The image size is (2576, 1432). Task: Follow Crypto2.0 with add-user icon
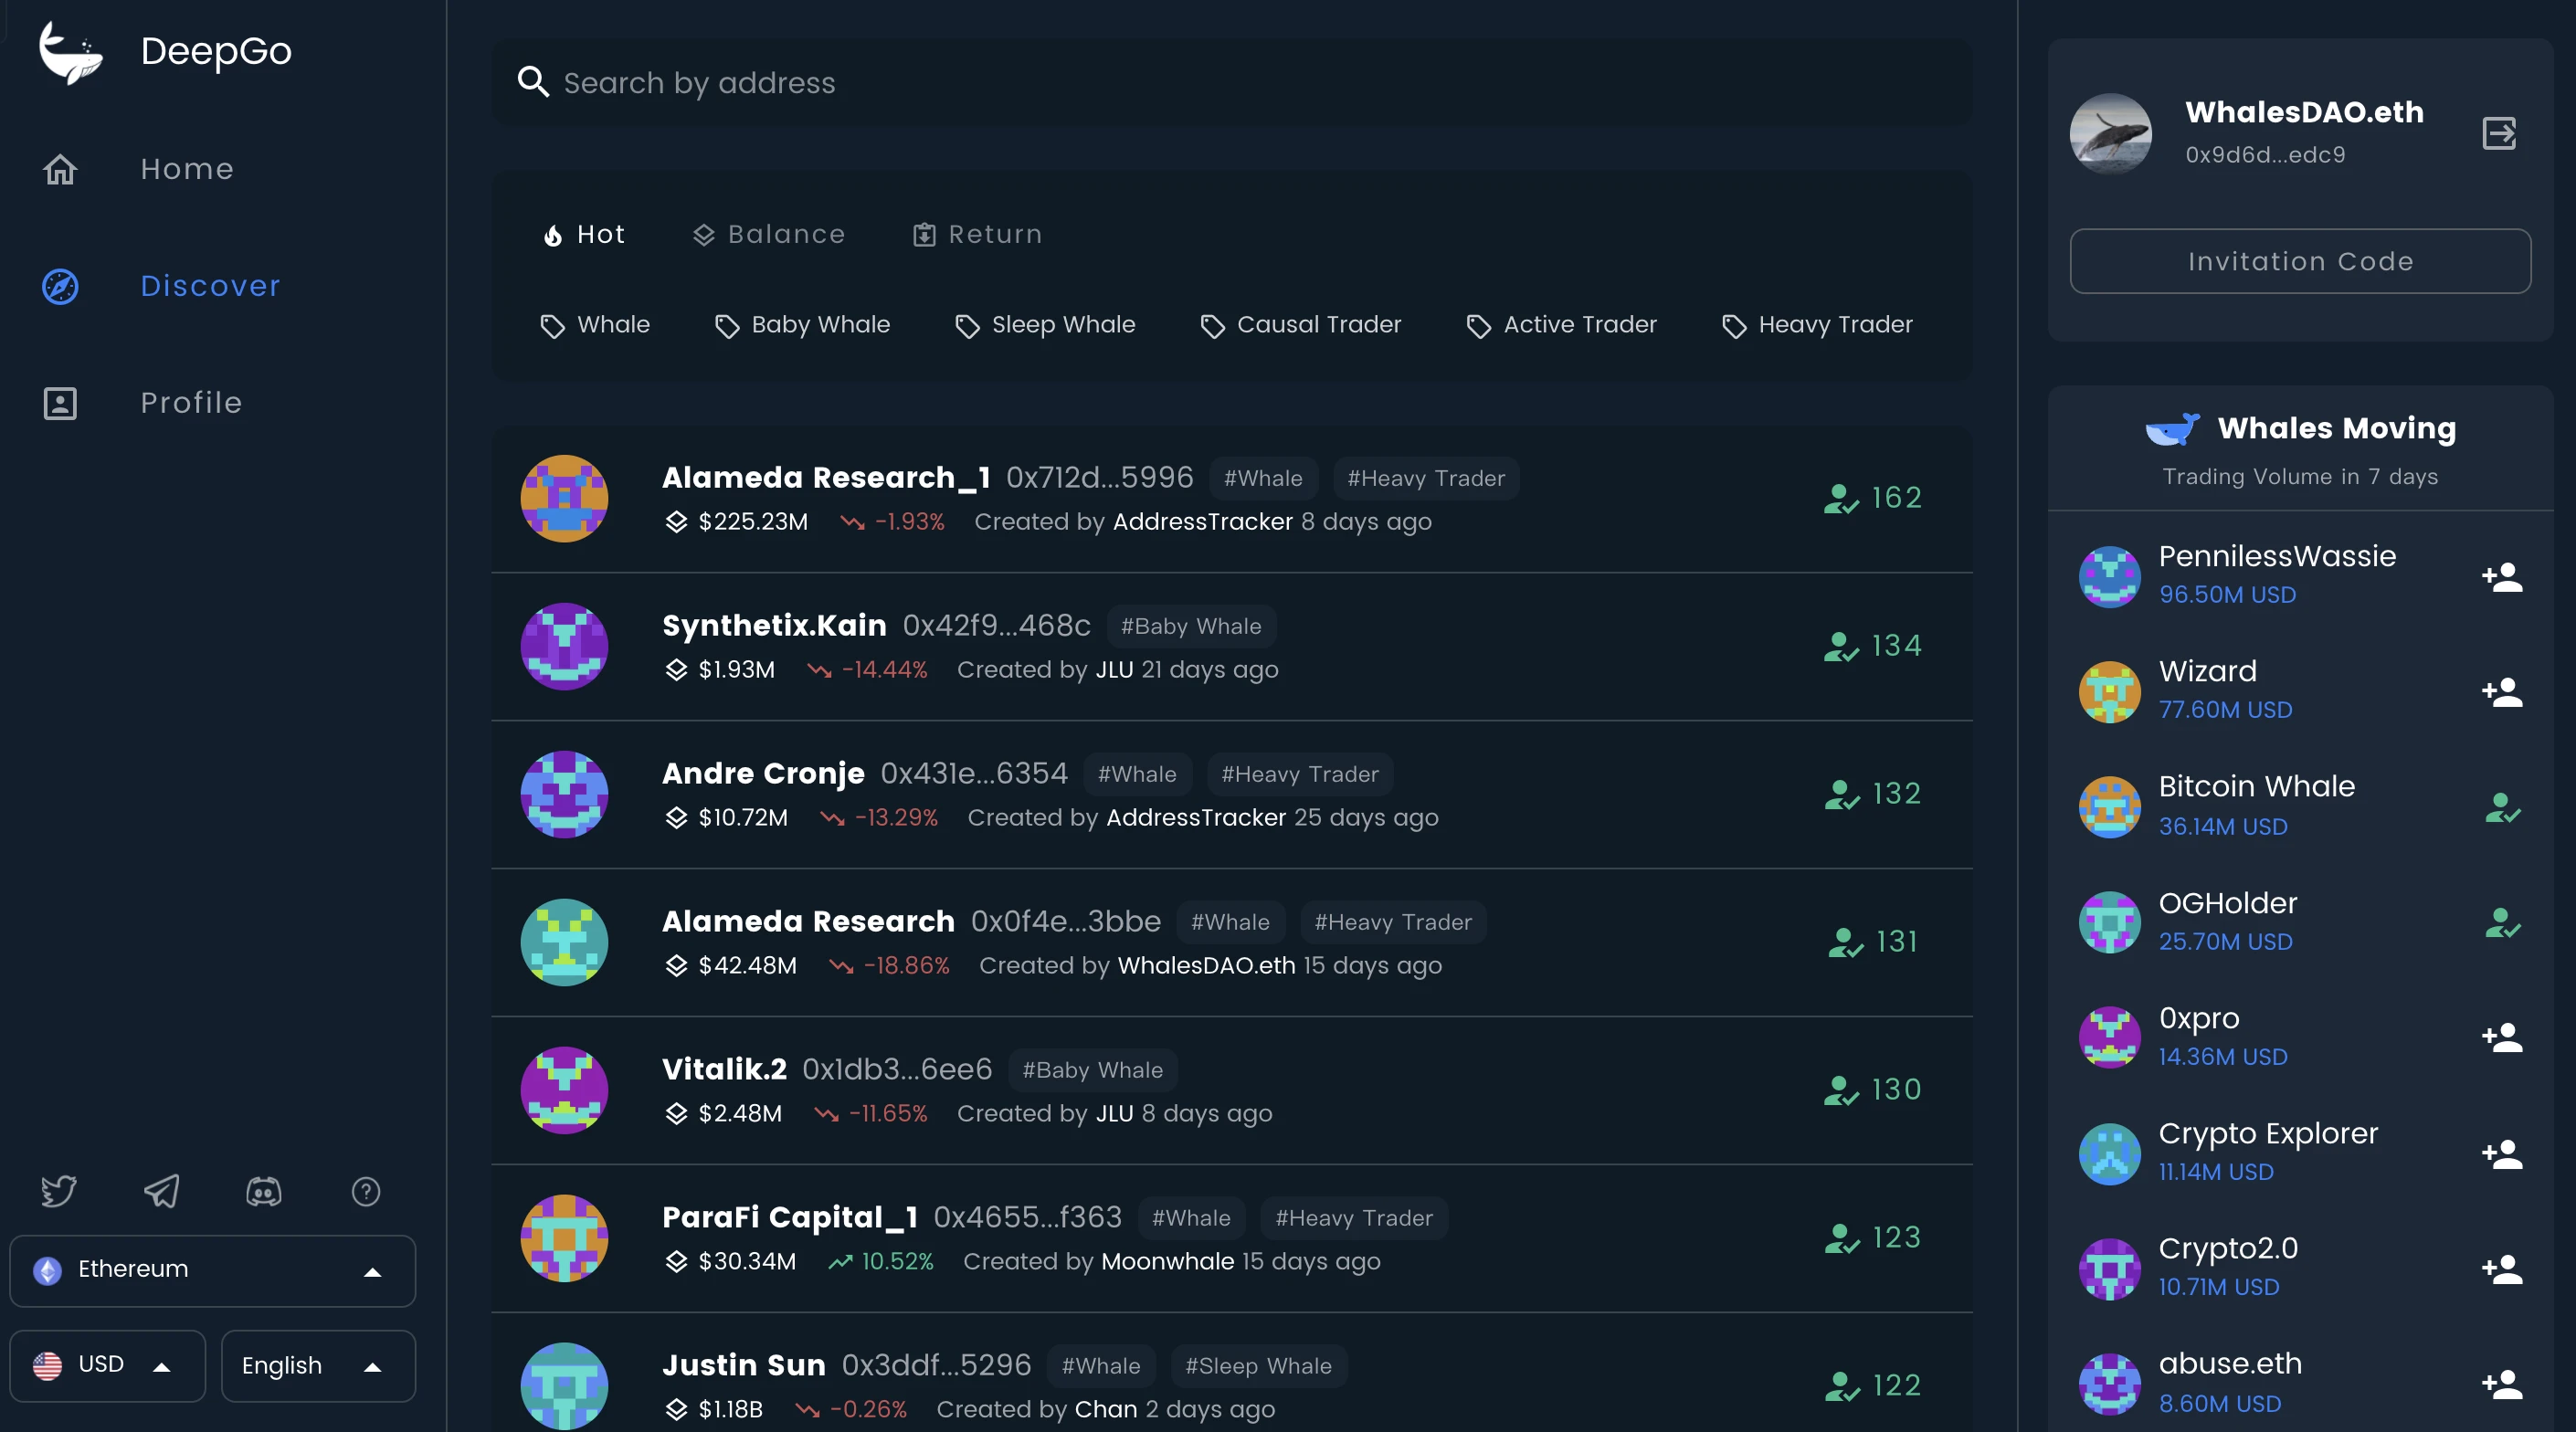point(2502,1269)
